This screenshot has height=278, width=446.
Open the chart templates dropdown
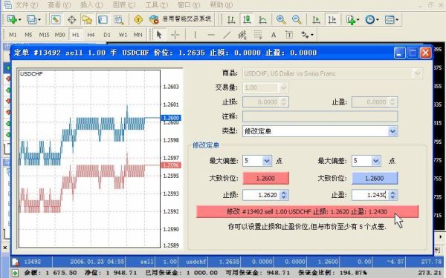tap(392, 19)
